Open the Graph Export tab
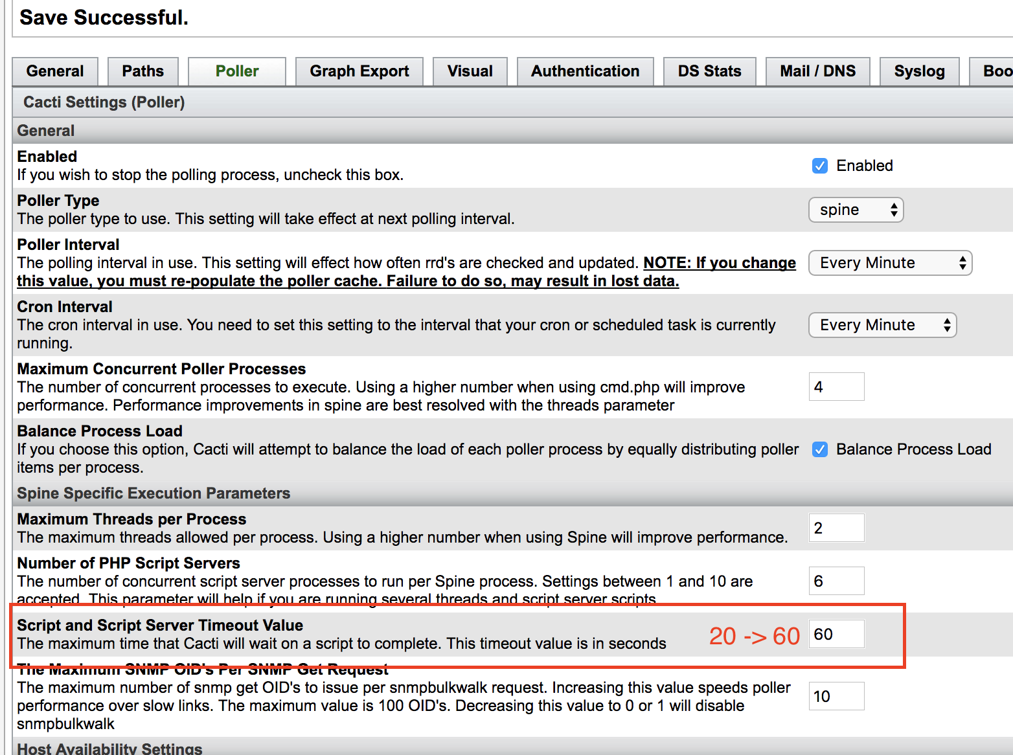Viewport: 1013px width, 755px height. tap(359, 71)
